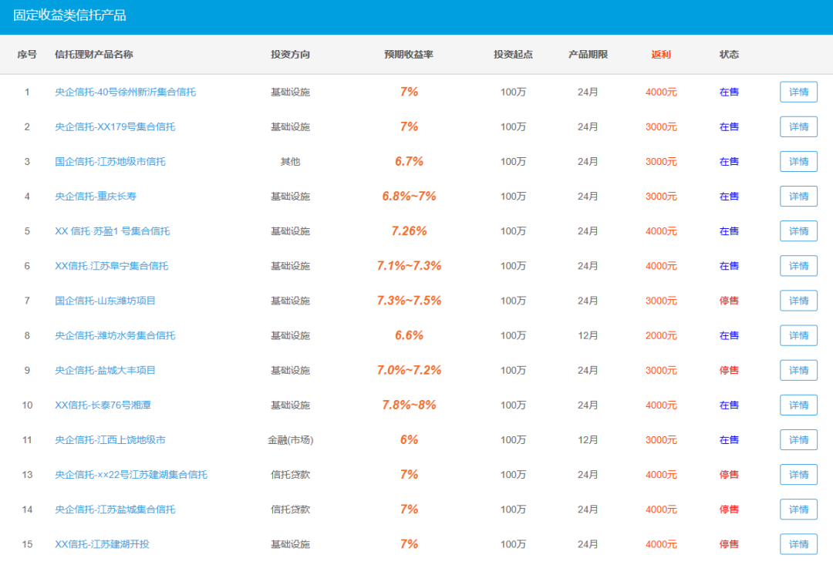This screenshot has width=833, height=565.
Task: Show 详情 for 潍坊水务集合信托
Action: tap(798, 335)
